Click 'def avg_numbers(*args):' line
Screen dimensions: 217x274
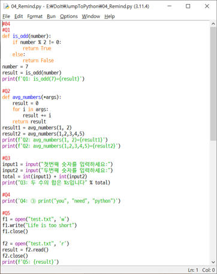pyautogui.click(x=32, y=97)
